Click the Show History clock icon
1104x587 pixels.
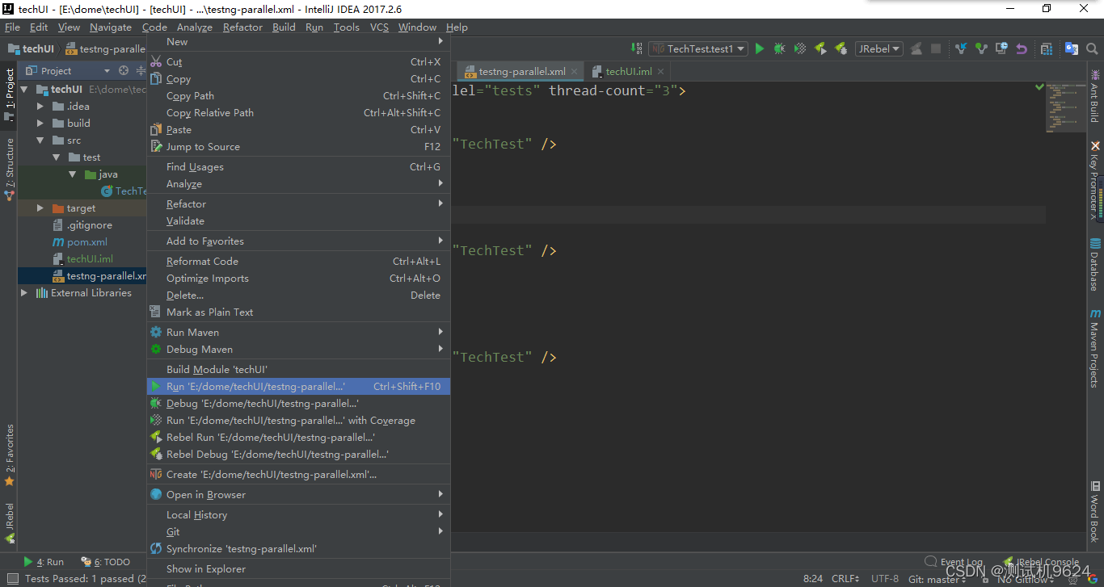[1001, 48]
